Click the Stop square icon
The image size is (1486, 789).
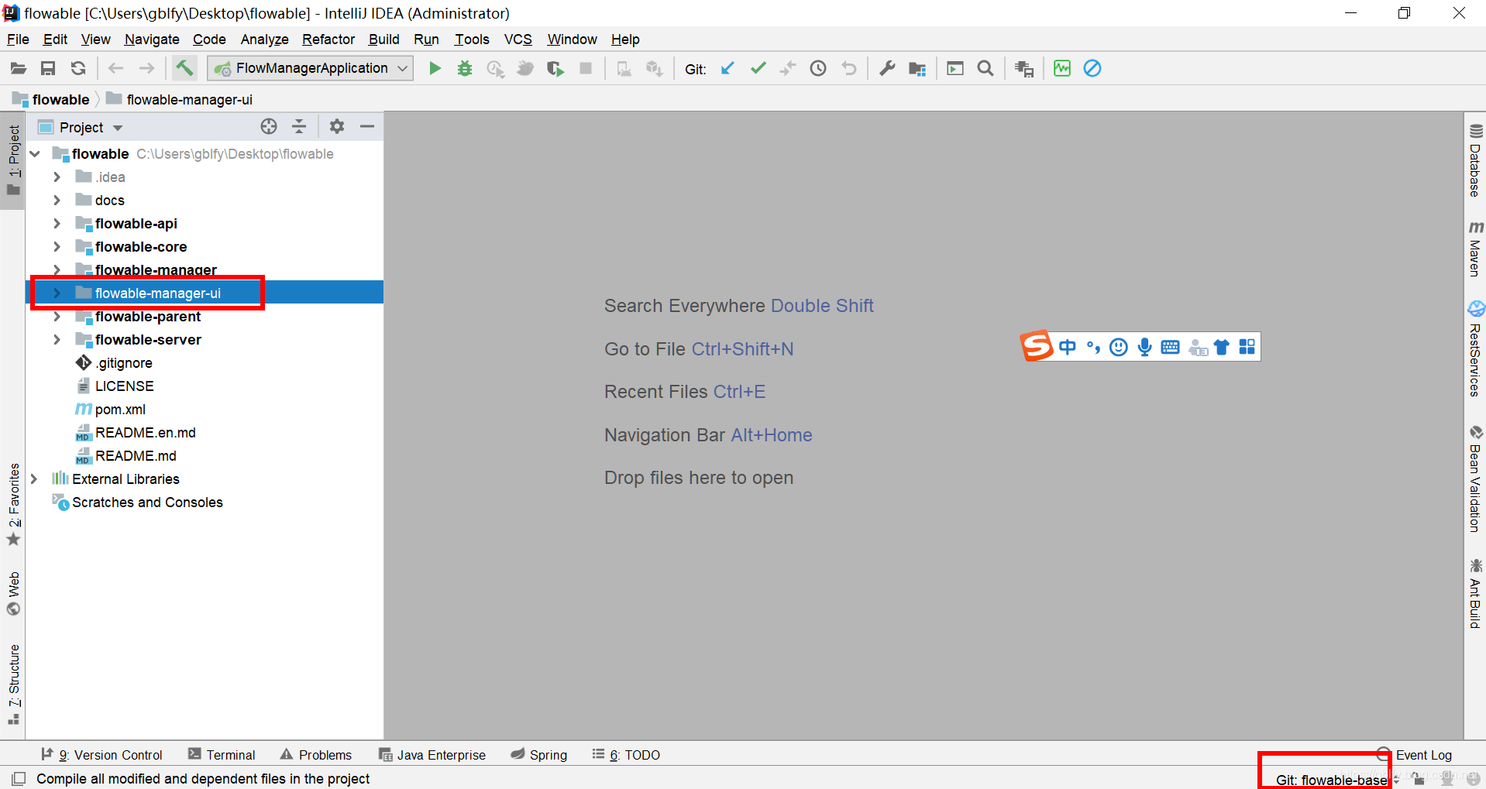pos(586,68)
